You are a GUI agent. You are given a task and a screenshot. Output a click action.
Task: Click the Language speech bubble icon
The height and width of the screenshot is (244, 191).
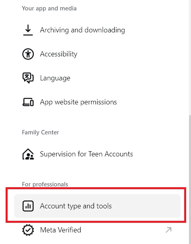coord(28,78)
